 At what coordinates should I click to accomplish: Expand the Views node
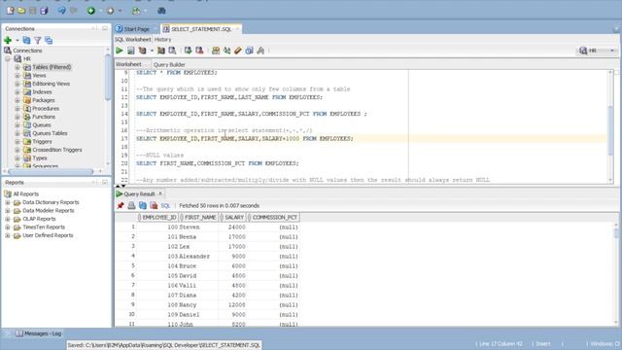[17, 76]
